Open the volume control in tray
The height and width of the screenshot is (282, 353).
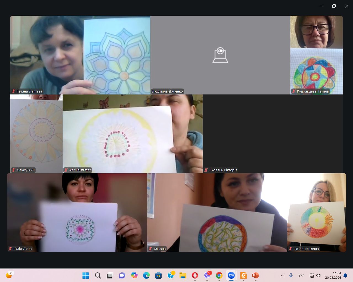(x=318, y=275)
